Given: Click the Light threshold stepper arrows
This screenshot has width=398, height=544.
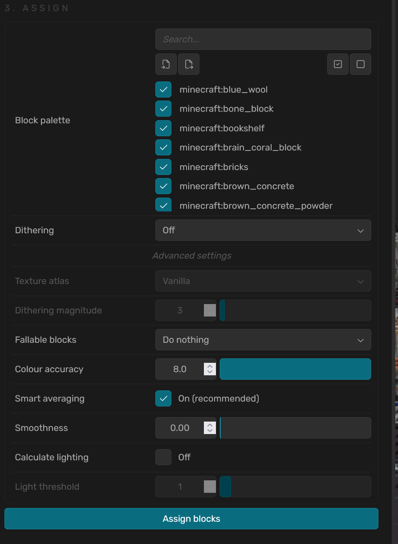Looking at the screenshot, I should 210,487.
